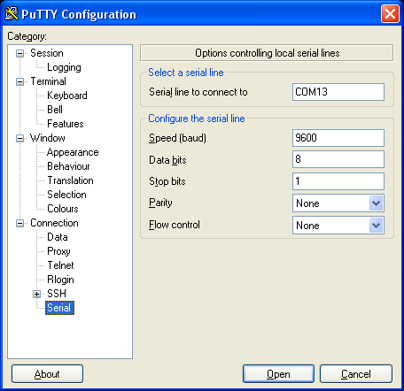Click the "Flow control" label

pos(175,225)
